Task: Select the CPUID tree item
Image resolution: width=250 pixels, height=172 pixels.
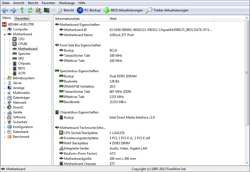Action: coord(23,44)
